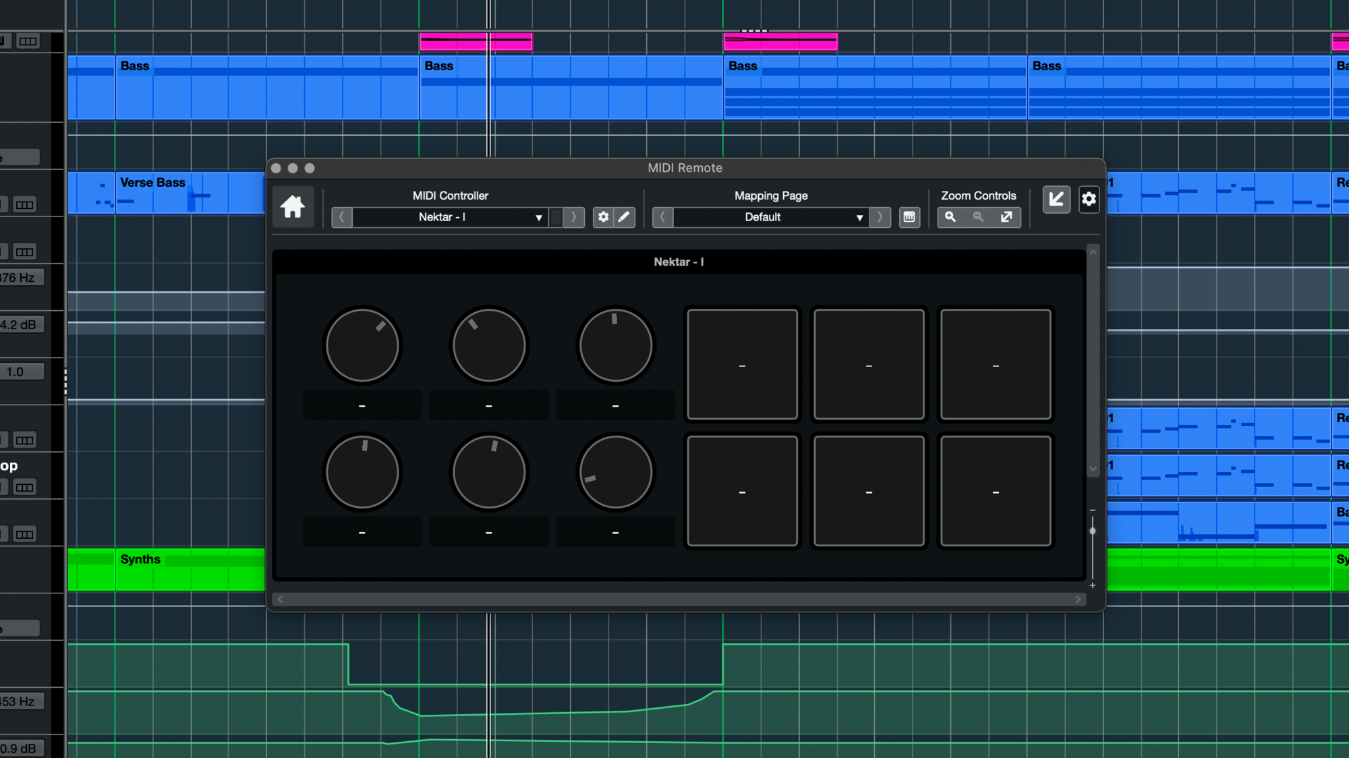Viewport: 1349px width, 758px height.
Task: Click the zoom in magnifier icon
Action: point(950,217)
